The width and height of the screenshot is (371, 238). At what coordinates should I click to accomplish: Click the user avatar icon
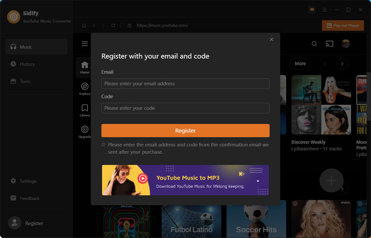pos(15,223)
